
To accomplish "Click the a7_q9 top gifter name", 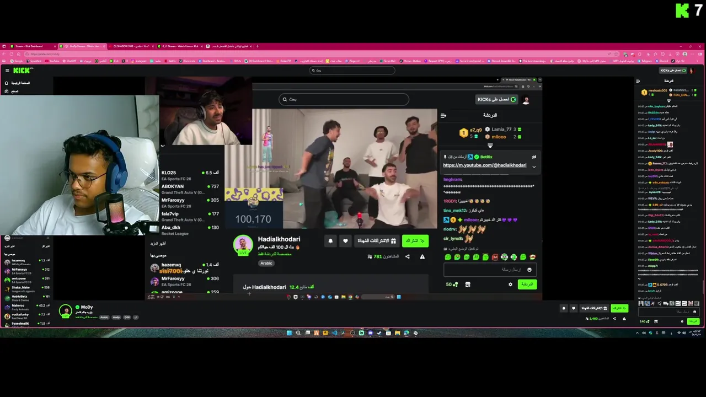I will [475, 130].
